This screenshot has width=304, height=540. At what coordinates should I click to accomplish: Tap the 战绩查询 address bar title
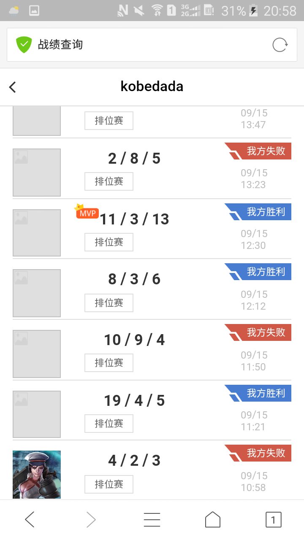coord(60,44)
